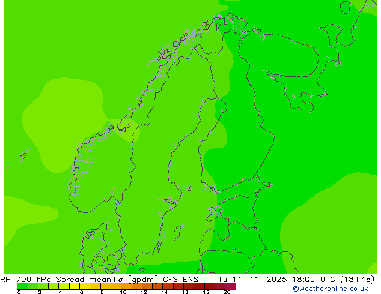Click the legend swatch just left of label 2
Viewport: 381px width, 294px height.
pos(33,286)
